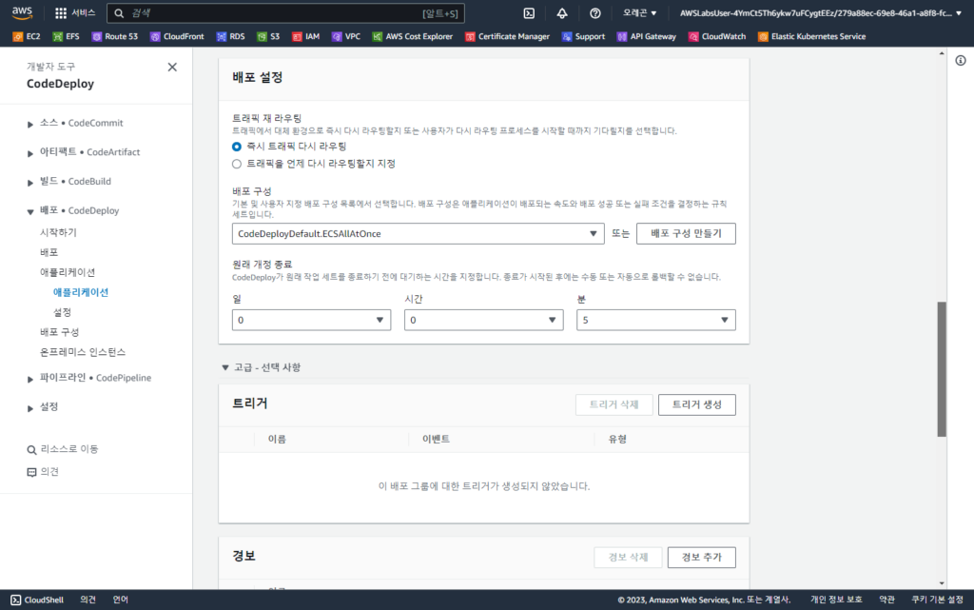Image resolution: width=974 pixels, height=610 pixels.
Task: Click the IAM shortcut icon
Action: (x=297, y=37)
